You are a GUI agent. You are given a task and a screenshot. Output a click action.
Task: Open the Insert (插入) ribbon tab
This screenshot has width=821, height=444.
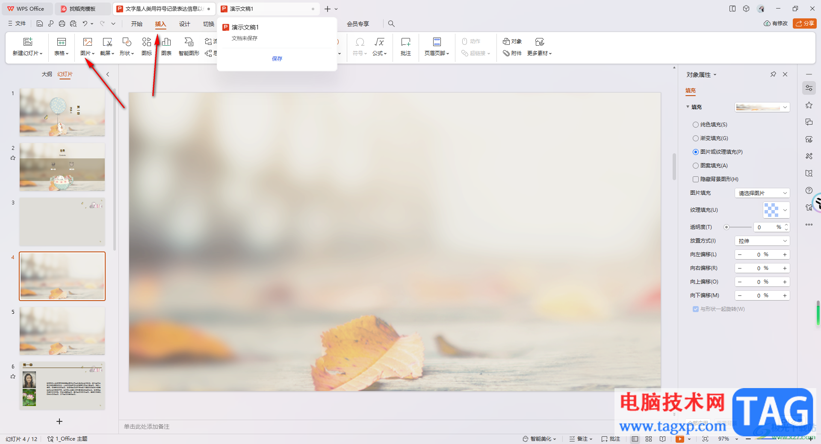[x=160, y=24]
